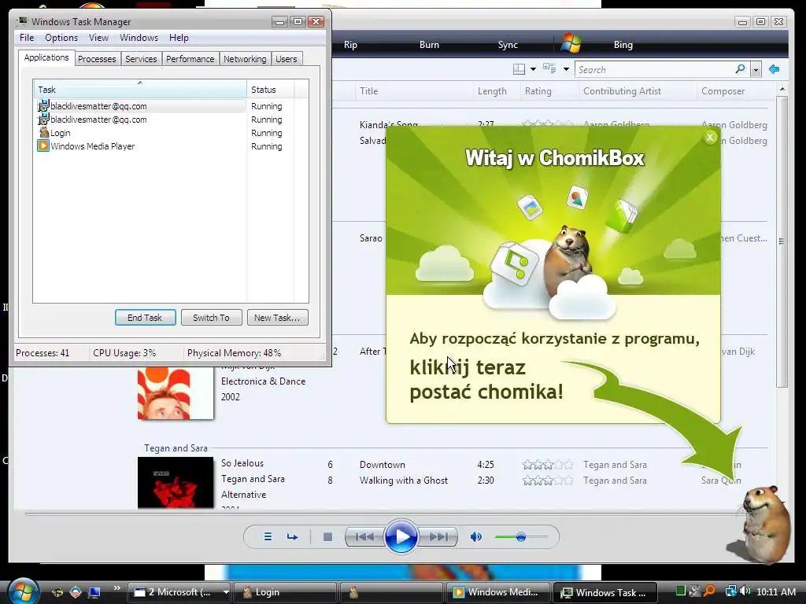Sort by the Title column header
The width and height of the screenshot is (806, 604).
(x=413, y=91)
